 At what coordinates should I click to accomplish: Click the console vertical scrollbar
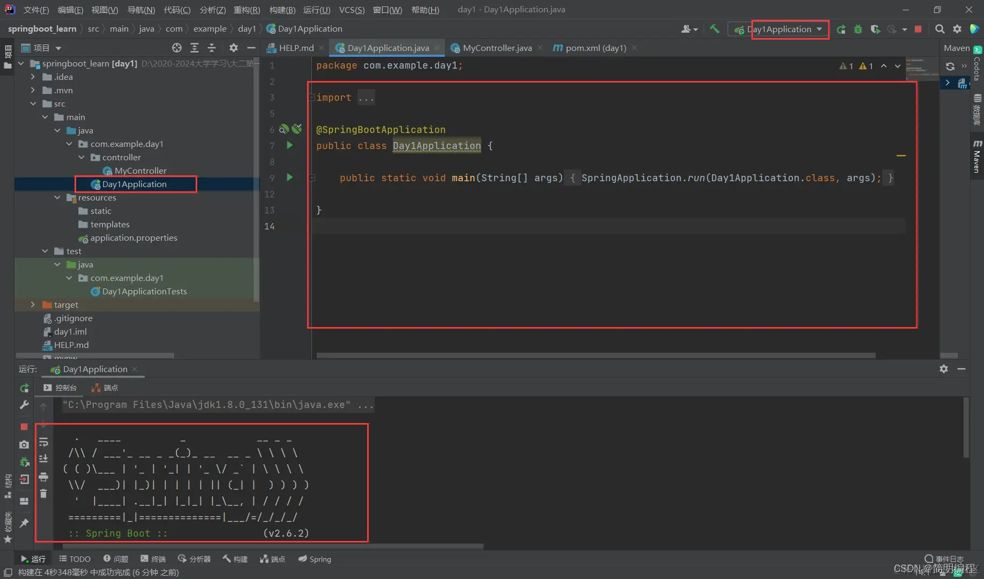pos(966,427)
